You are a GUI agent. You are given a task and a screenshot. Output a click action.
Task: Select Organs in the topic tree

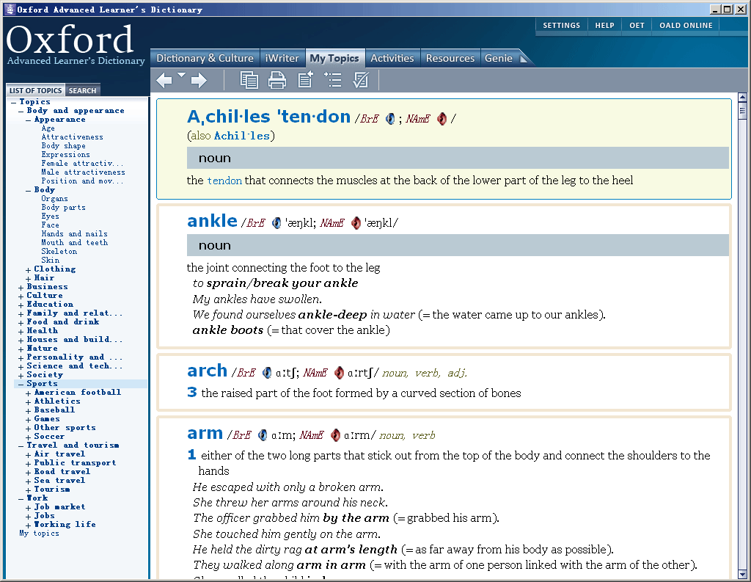tap(54, 199)
